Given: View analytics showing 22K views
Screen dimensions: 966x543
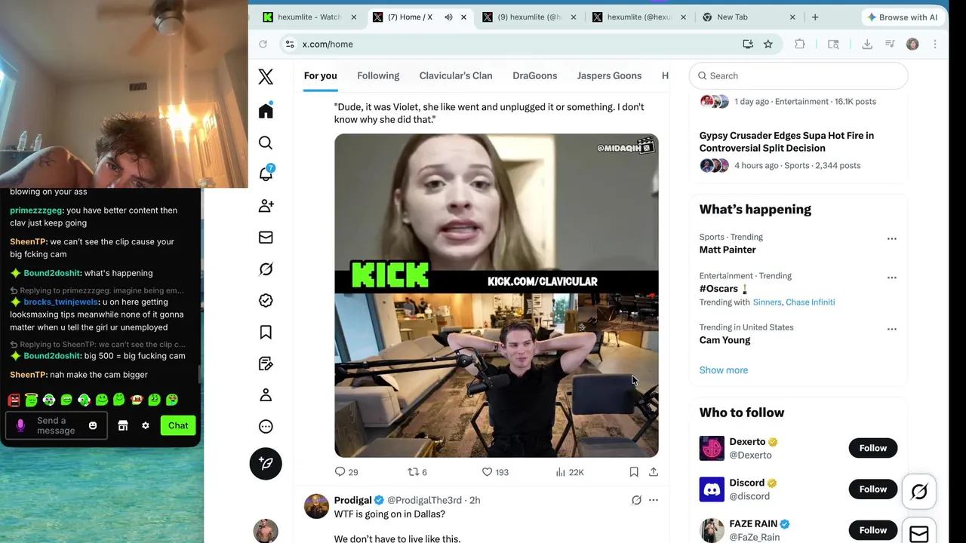Looking at the screenshot, I should point(570,472).
